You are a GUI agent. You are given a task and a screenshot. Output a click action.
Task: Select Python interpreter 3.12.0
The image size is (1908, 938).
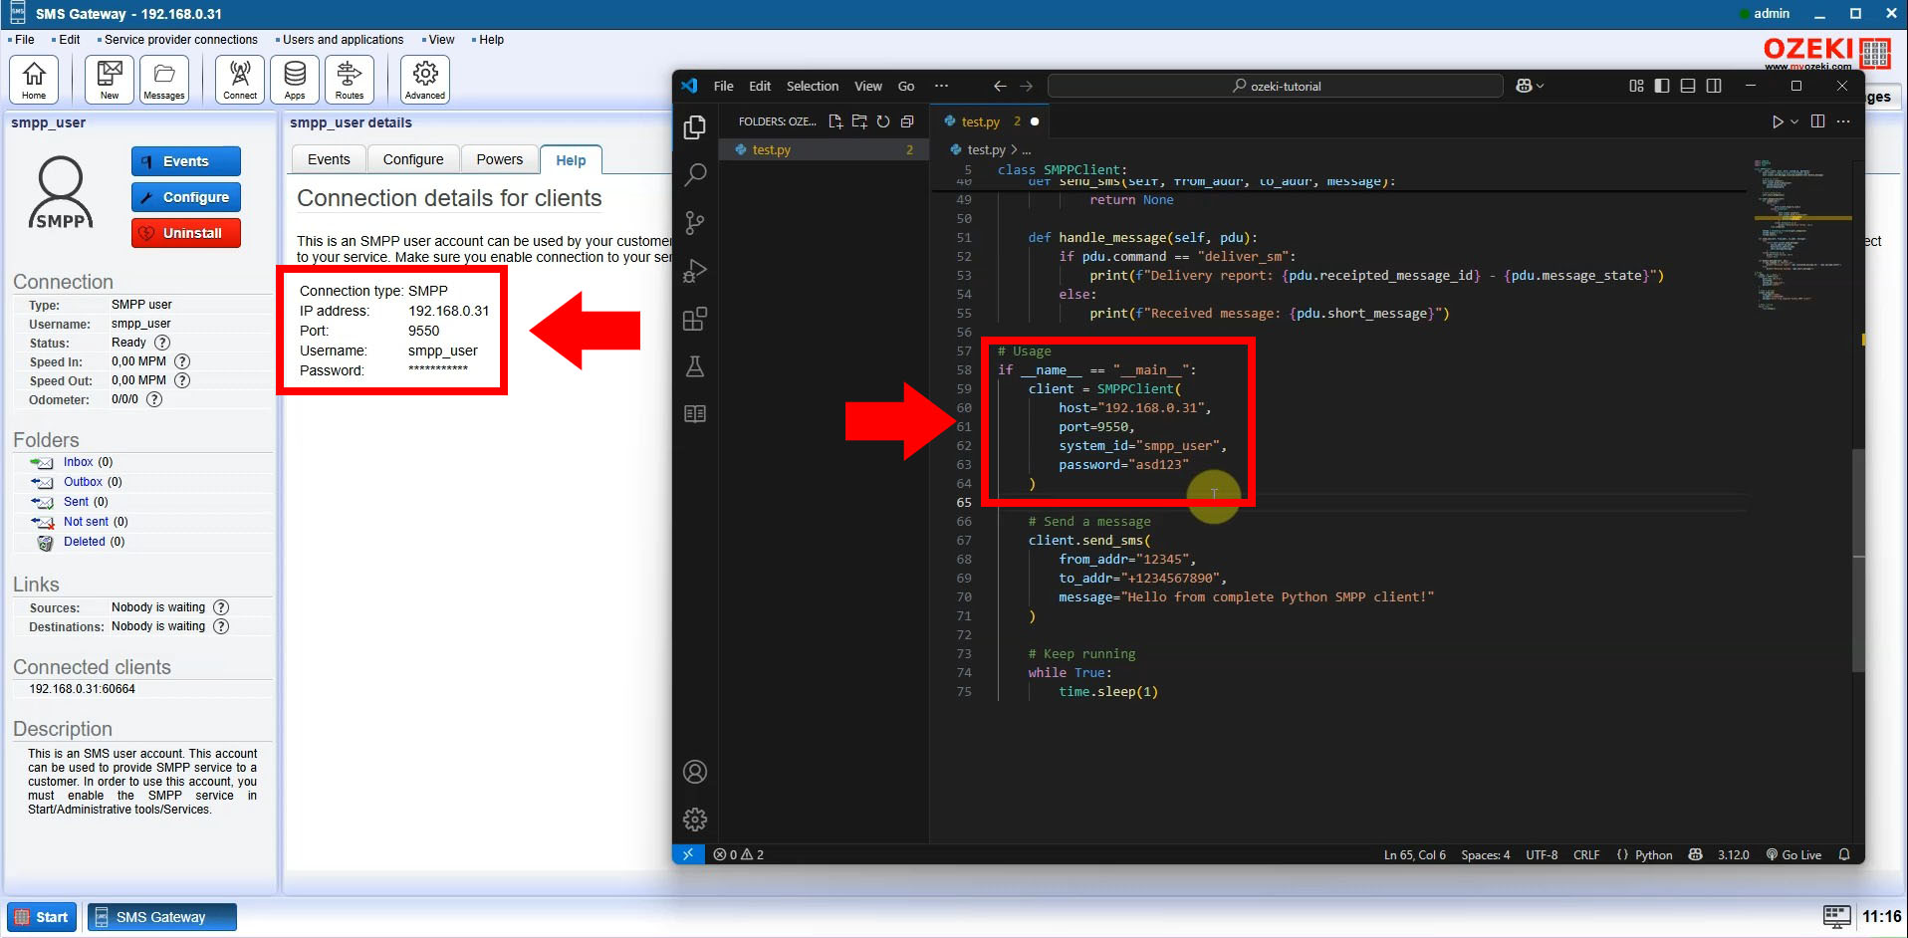(1733, 854)
